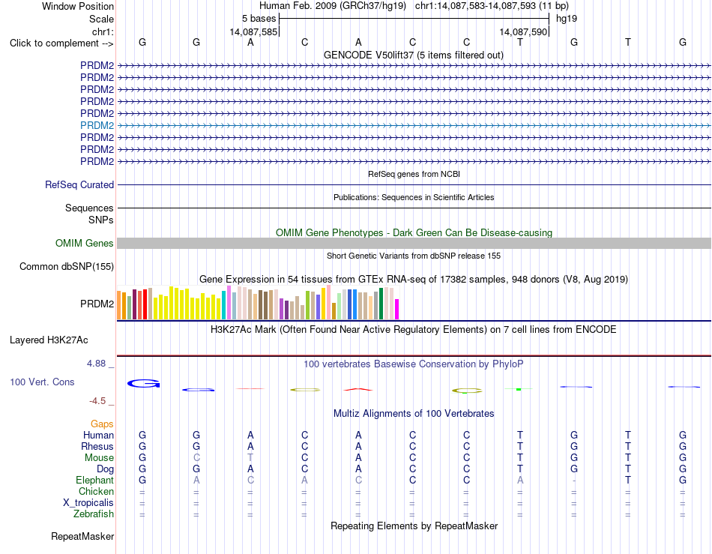The width and height of the screenshot is (712, 554).
Task: Click the SNPs track label
Action: pyautogui.click(x=101, y=220)
